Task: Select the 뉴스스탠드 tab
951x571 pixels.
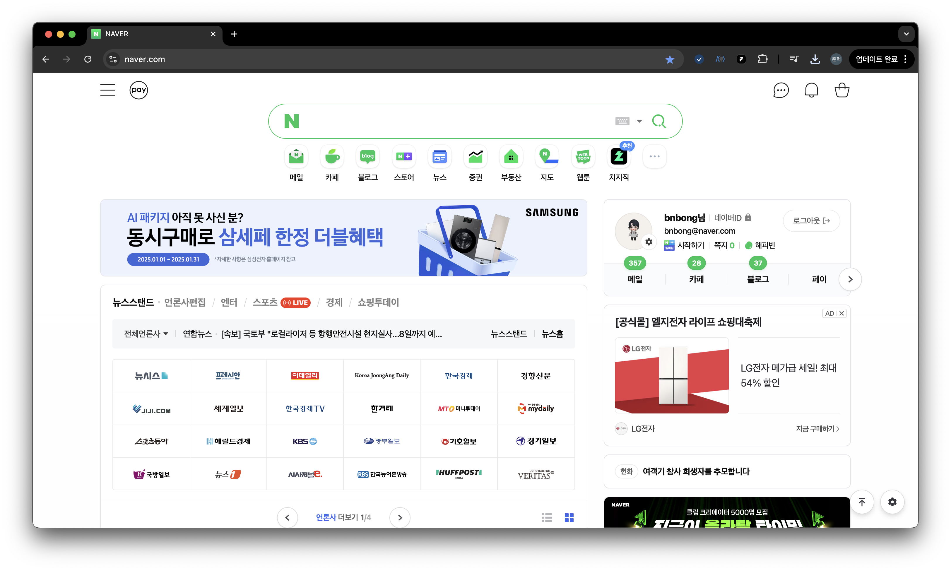Action: pos(133,302)
